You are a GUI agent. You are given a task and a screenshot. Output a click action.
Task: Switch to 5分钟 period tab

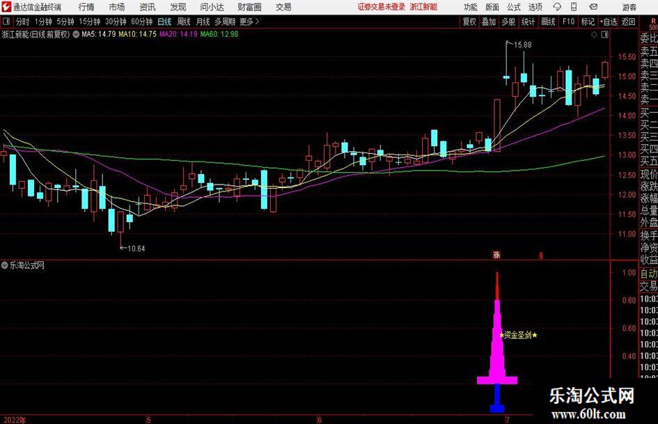65,22
